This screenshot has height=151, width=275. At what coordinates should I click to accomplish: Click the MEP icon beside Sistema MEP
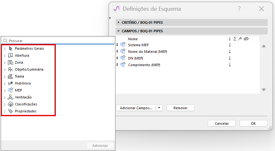tap(123, 45)
